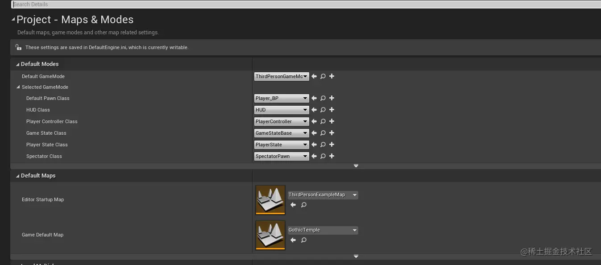Click the Search Details field
The height and width of the screenshot is (265, 601).
(306, 4)
